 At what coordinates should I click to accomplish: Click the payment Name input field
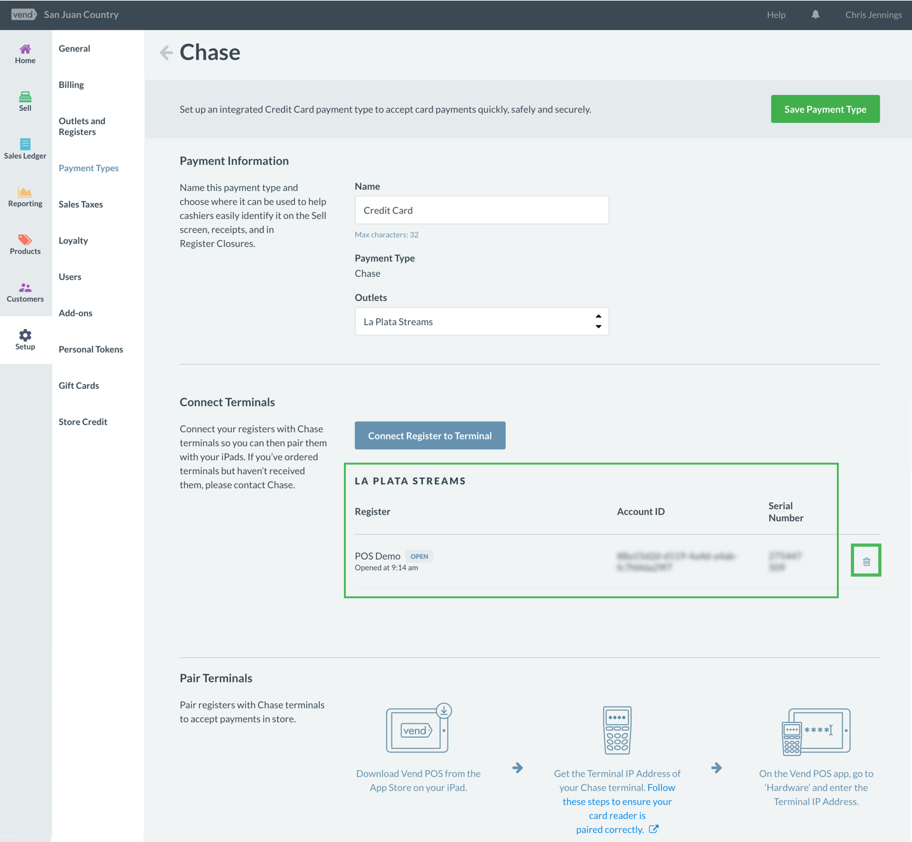click(x=481, y=210)
